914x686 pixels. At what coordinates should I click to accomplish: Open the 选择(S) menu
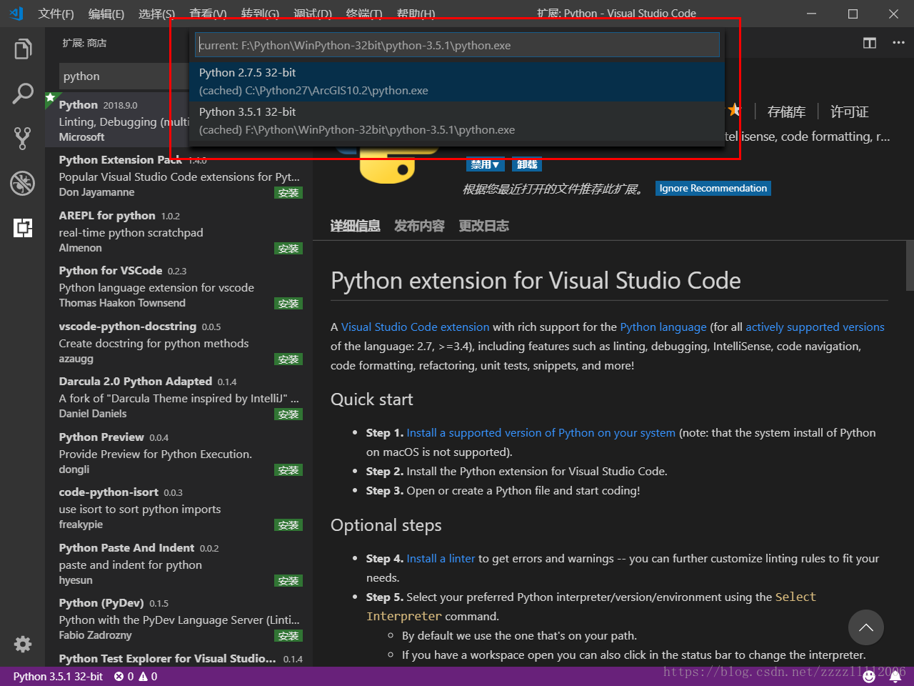(156, 14)
